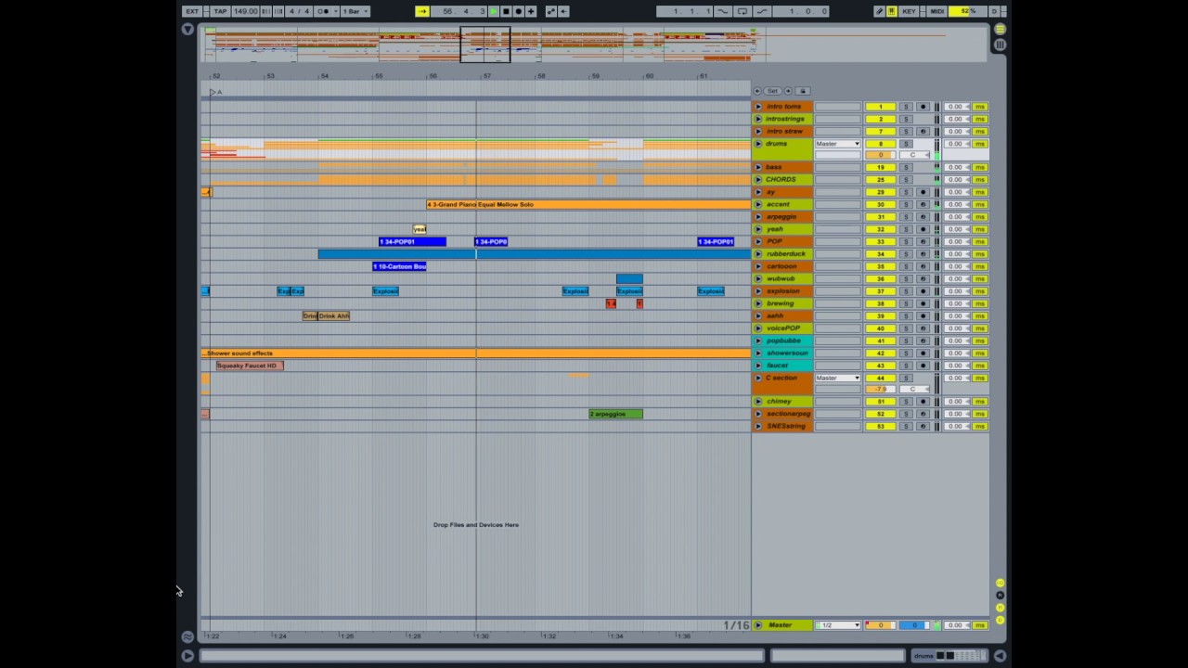Unfold the intro toms track
Viewport: 1188px width, 668px height.
tap(758, 107)
